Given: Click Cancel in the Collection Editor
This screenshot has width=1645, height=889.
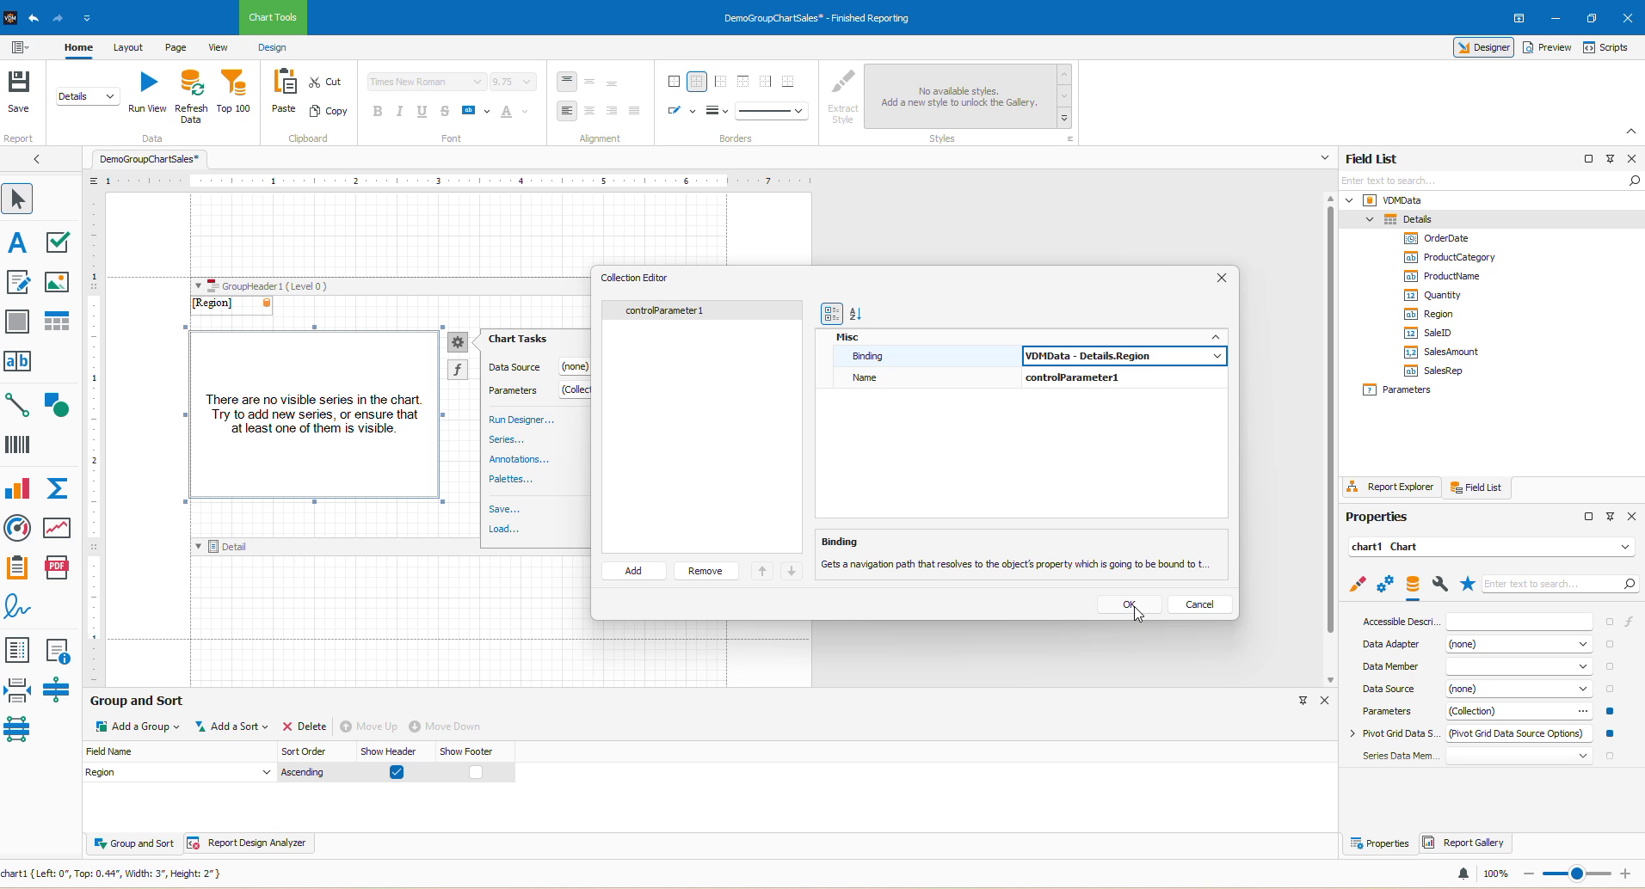Looking at the screenshot, I should point(1199,604).
